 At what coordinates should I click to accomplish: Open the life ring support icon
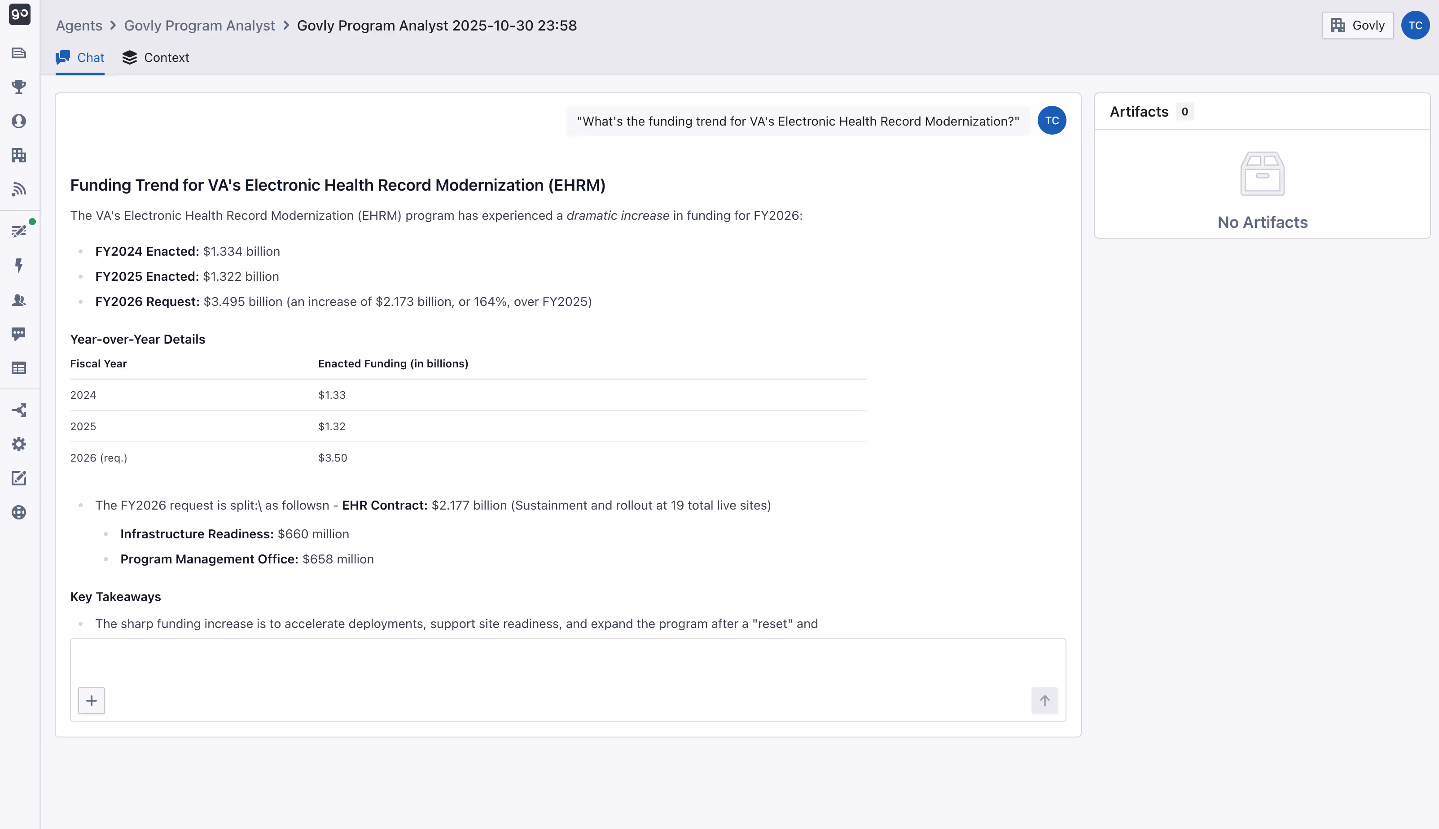(x=19, y=512)
